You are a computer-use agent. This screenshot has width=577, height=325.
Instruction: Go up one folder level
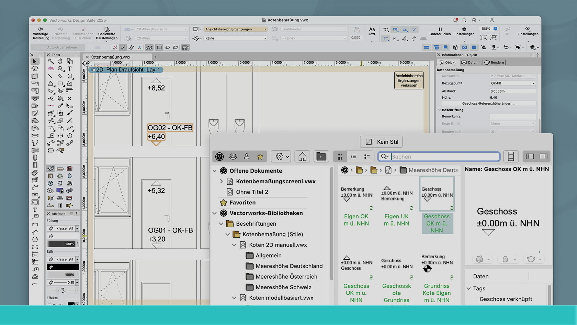pyautogui.click(x=321, y=157)
